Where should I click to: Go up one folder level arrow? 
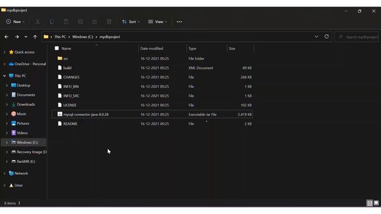tap(35, 37)
